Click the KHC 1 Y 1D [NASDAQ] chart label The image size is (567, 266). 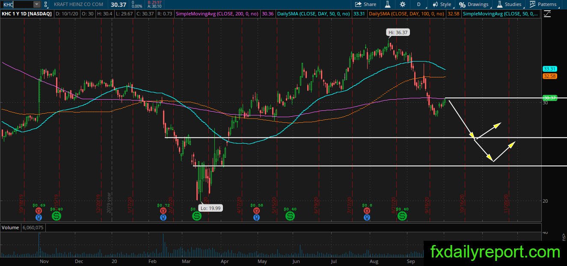tap(27, 14)
